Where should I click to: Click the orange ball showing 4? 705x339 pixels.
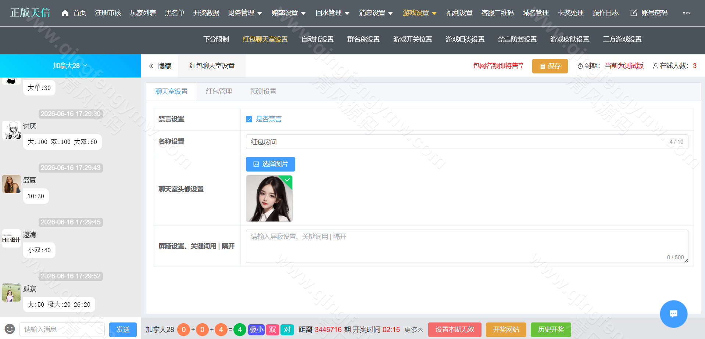[x=221, y=330]
